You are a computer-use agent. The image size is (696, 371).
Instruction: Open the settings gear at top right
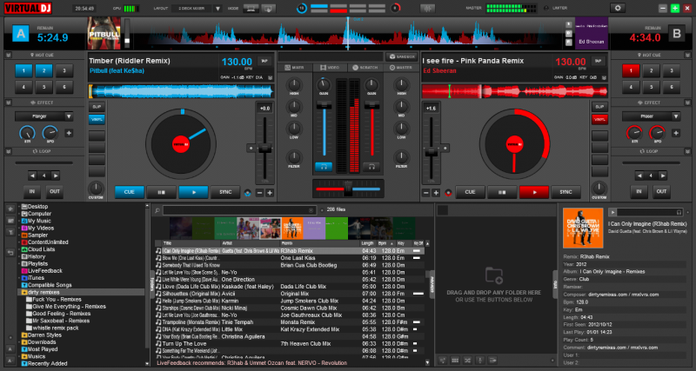point(619,8)
